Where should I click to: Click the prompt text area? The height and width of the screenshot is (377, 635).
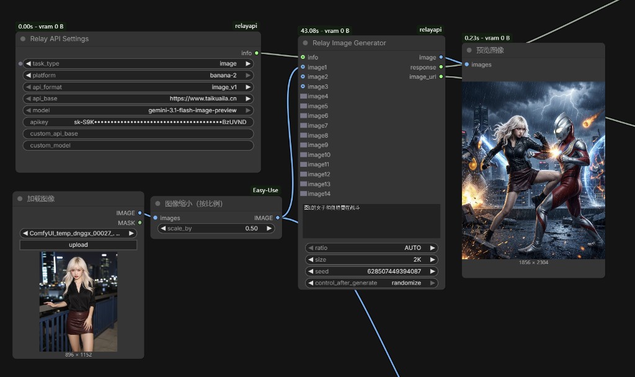click(371, 221)
